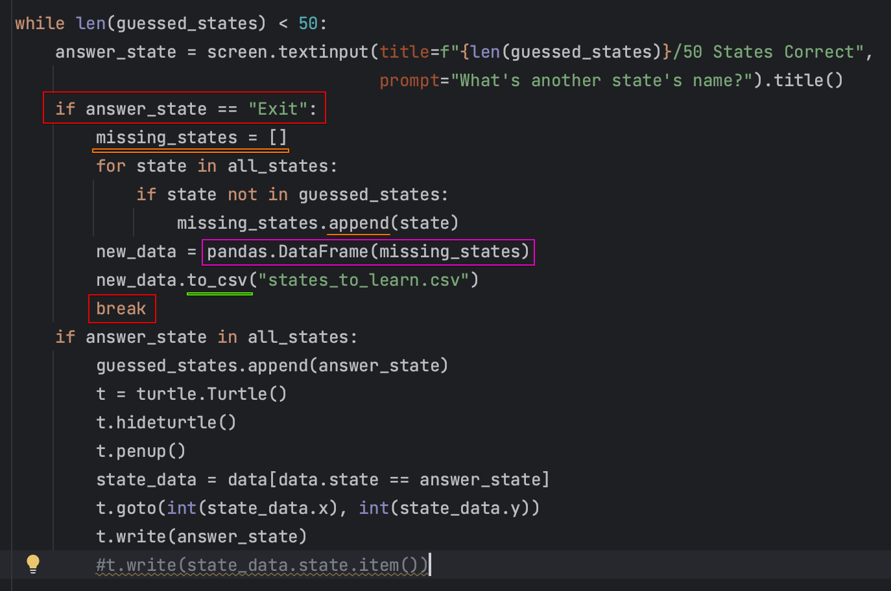Image resolution: width=891 pixels, height=591 pixels.
Task: Click 't.goto(int(state_data.x)...' line
Action: tap(318, 509)
